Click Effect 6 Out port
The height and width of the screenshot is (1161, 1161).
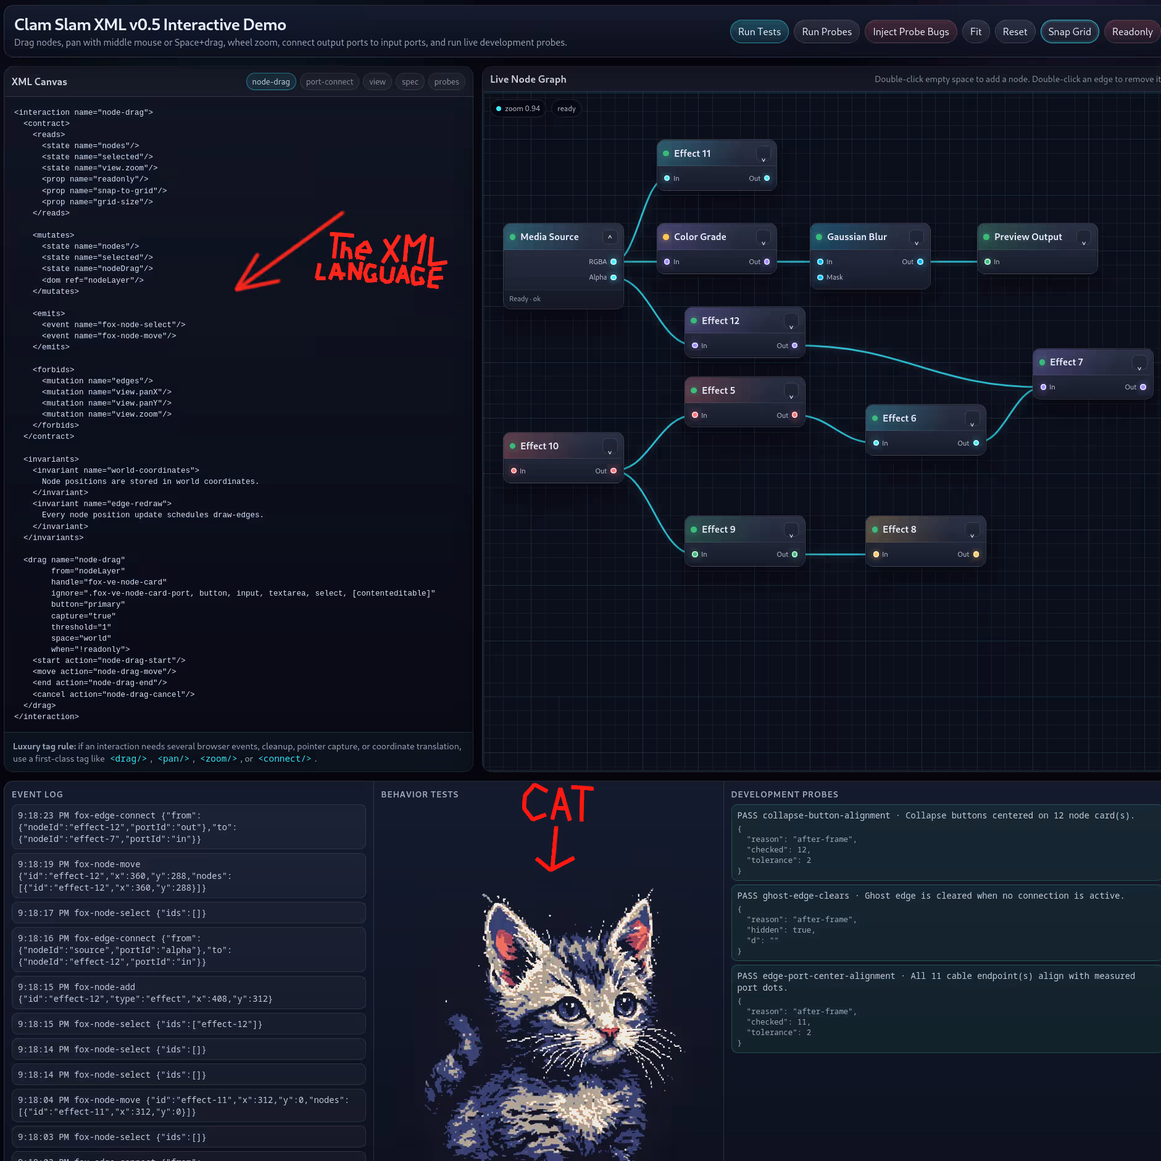(x=976, y=443)
